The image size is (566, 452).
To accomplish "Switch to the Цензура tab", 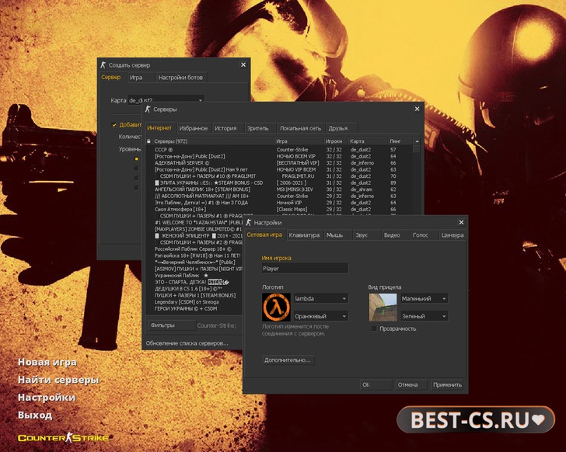I will tap(452, 235).
